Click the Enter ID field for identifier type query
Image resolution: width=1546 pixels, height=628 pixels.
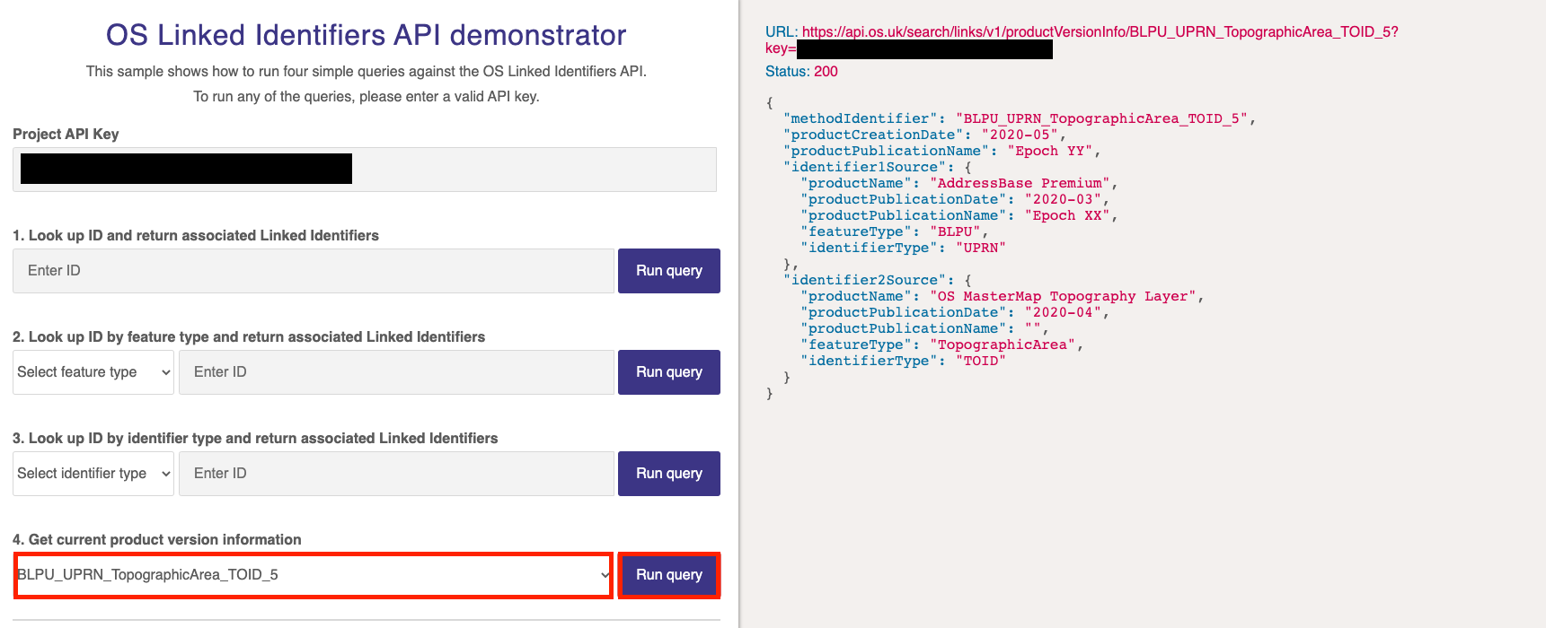pos(396,474)
